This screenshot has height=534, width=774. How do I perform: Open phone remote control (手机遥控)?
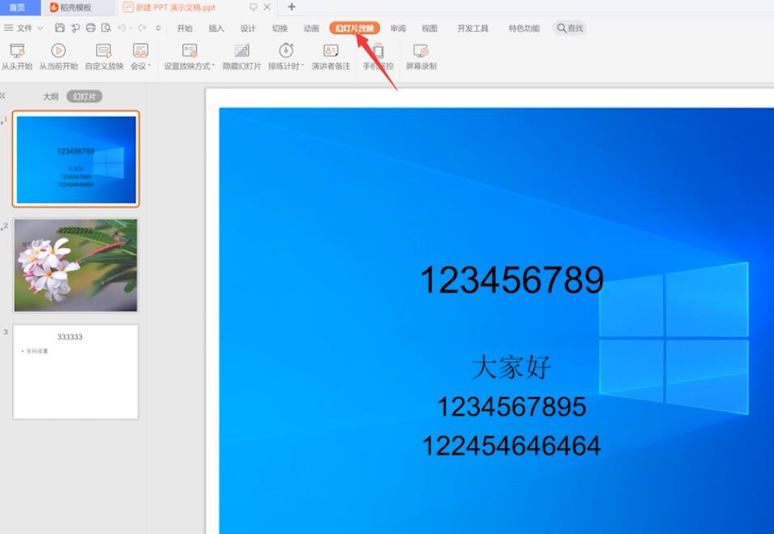click(378, 57)
